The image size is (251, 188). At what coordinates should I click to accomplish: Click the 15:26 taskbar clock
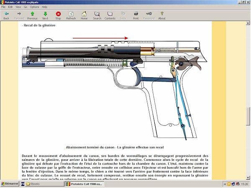coord(245,184)
